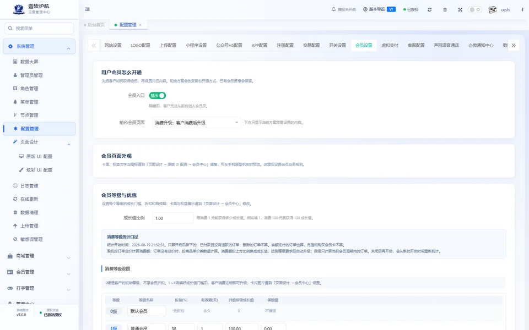Screen dimensions: 529x330
Task: Switch to the 小程序设置 tab
Action: tap(196, 45)
